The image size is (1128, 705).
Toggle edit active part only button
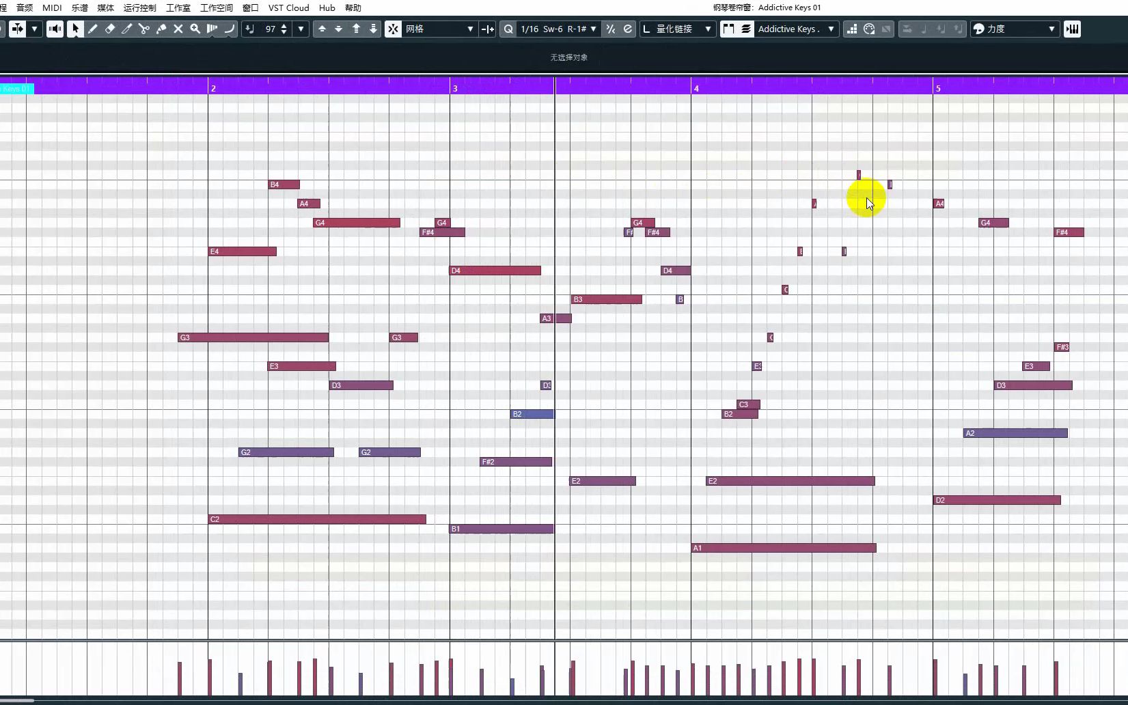pyautogui.click(x=745, y=29)
